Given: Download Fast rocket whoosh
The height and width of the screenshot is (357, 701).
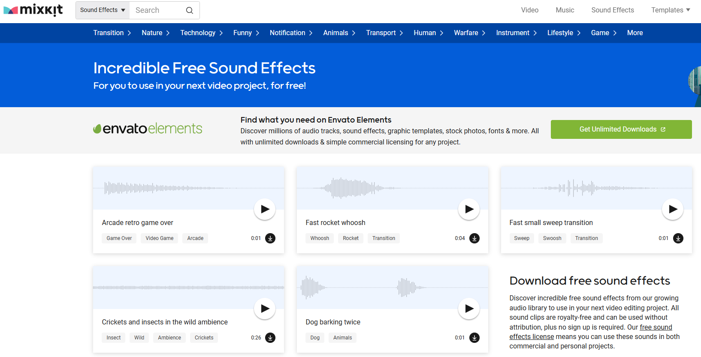Looking at the screenshot, I should click(474, 238).
